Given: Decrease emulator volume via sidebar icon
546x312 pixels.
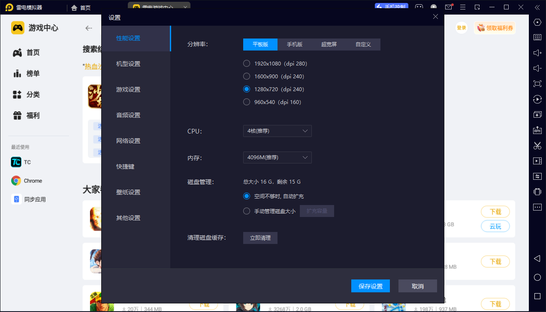Looking at the screenshot, I should 537,68.
